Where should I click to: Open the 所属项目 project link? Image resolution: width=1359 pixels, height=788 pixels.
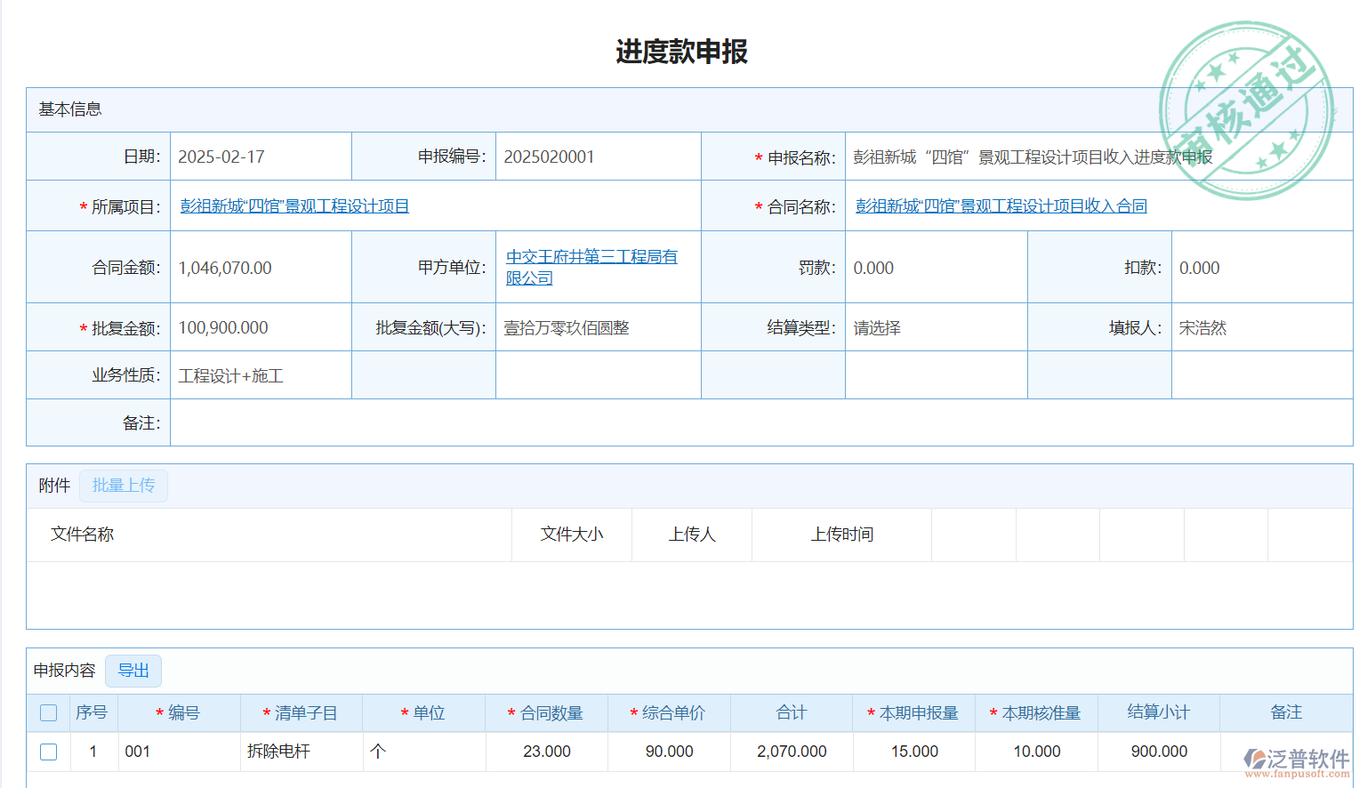point(294,206)
